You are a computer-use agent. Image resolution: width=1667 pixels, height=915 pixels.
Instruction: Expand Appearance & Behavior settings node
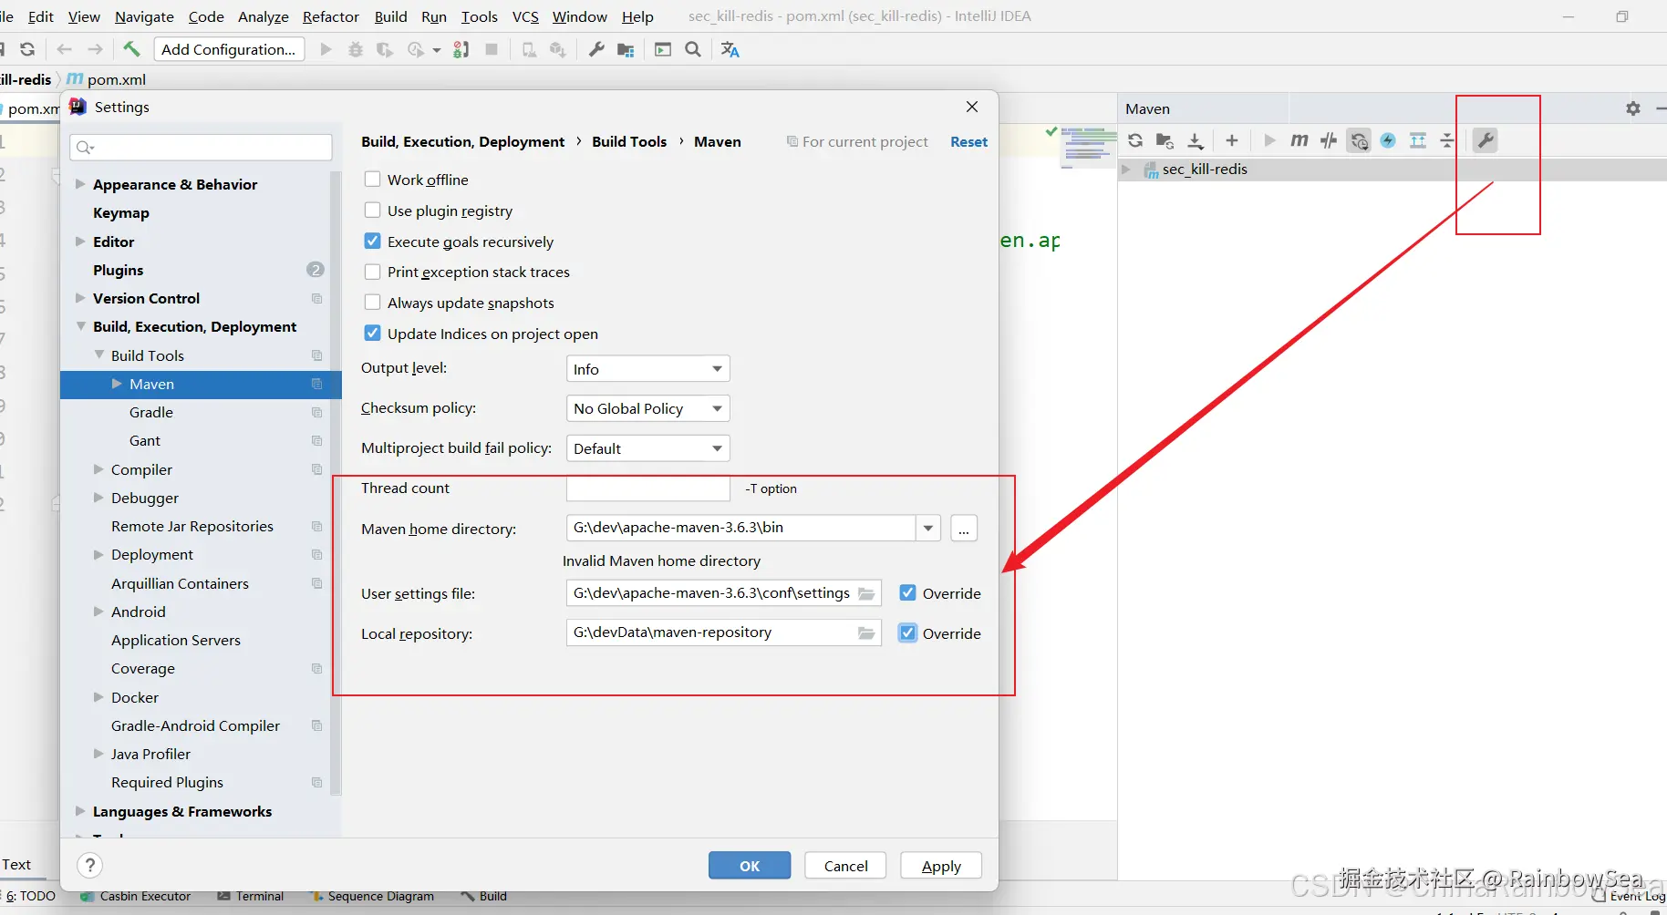click(x=80, y=184)
